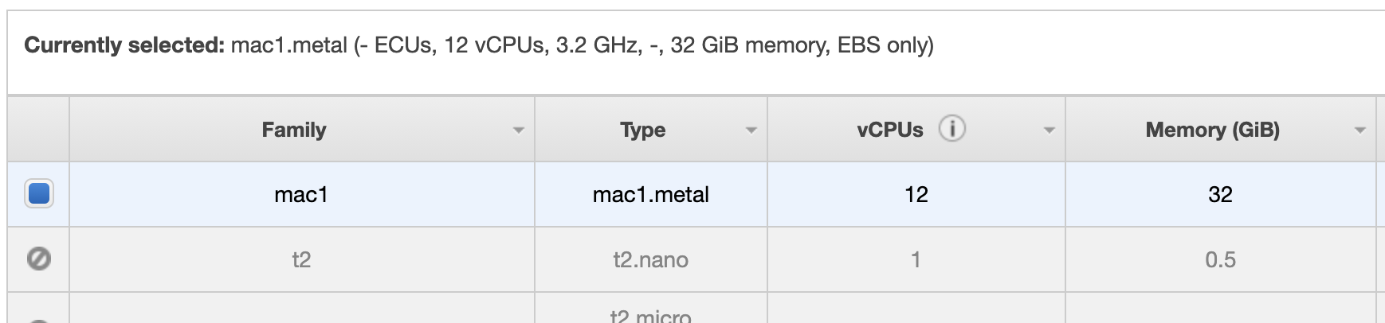Click the 0.5 memory cell for t2.nano
This screenshot has width=1385, height=323.
coord(1220,259)
